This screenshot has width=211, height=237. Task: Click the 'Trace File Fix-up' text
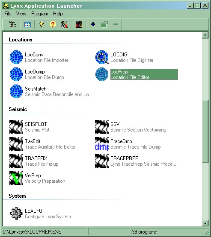42,164
